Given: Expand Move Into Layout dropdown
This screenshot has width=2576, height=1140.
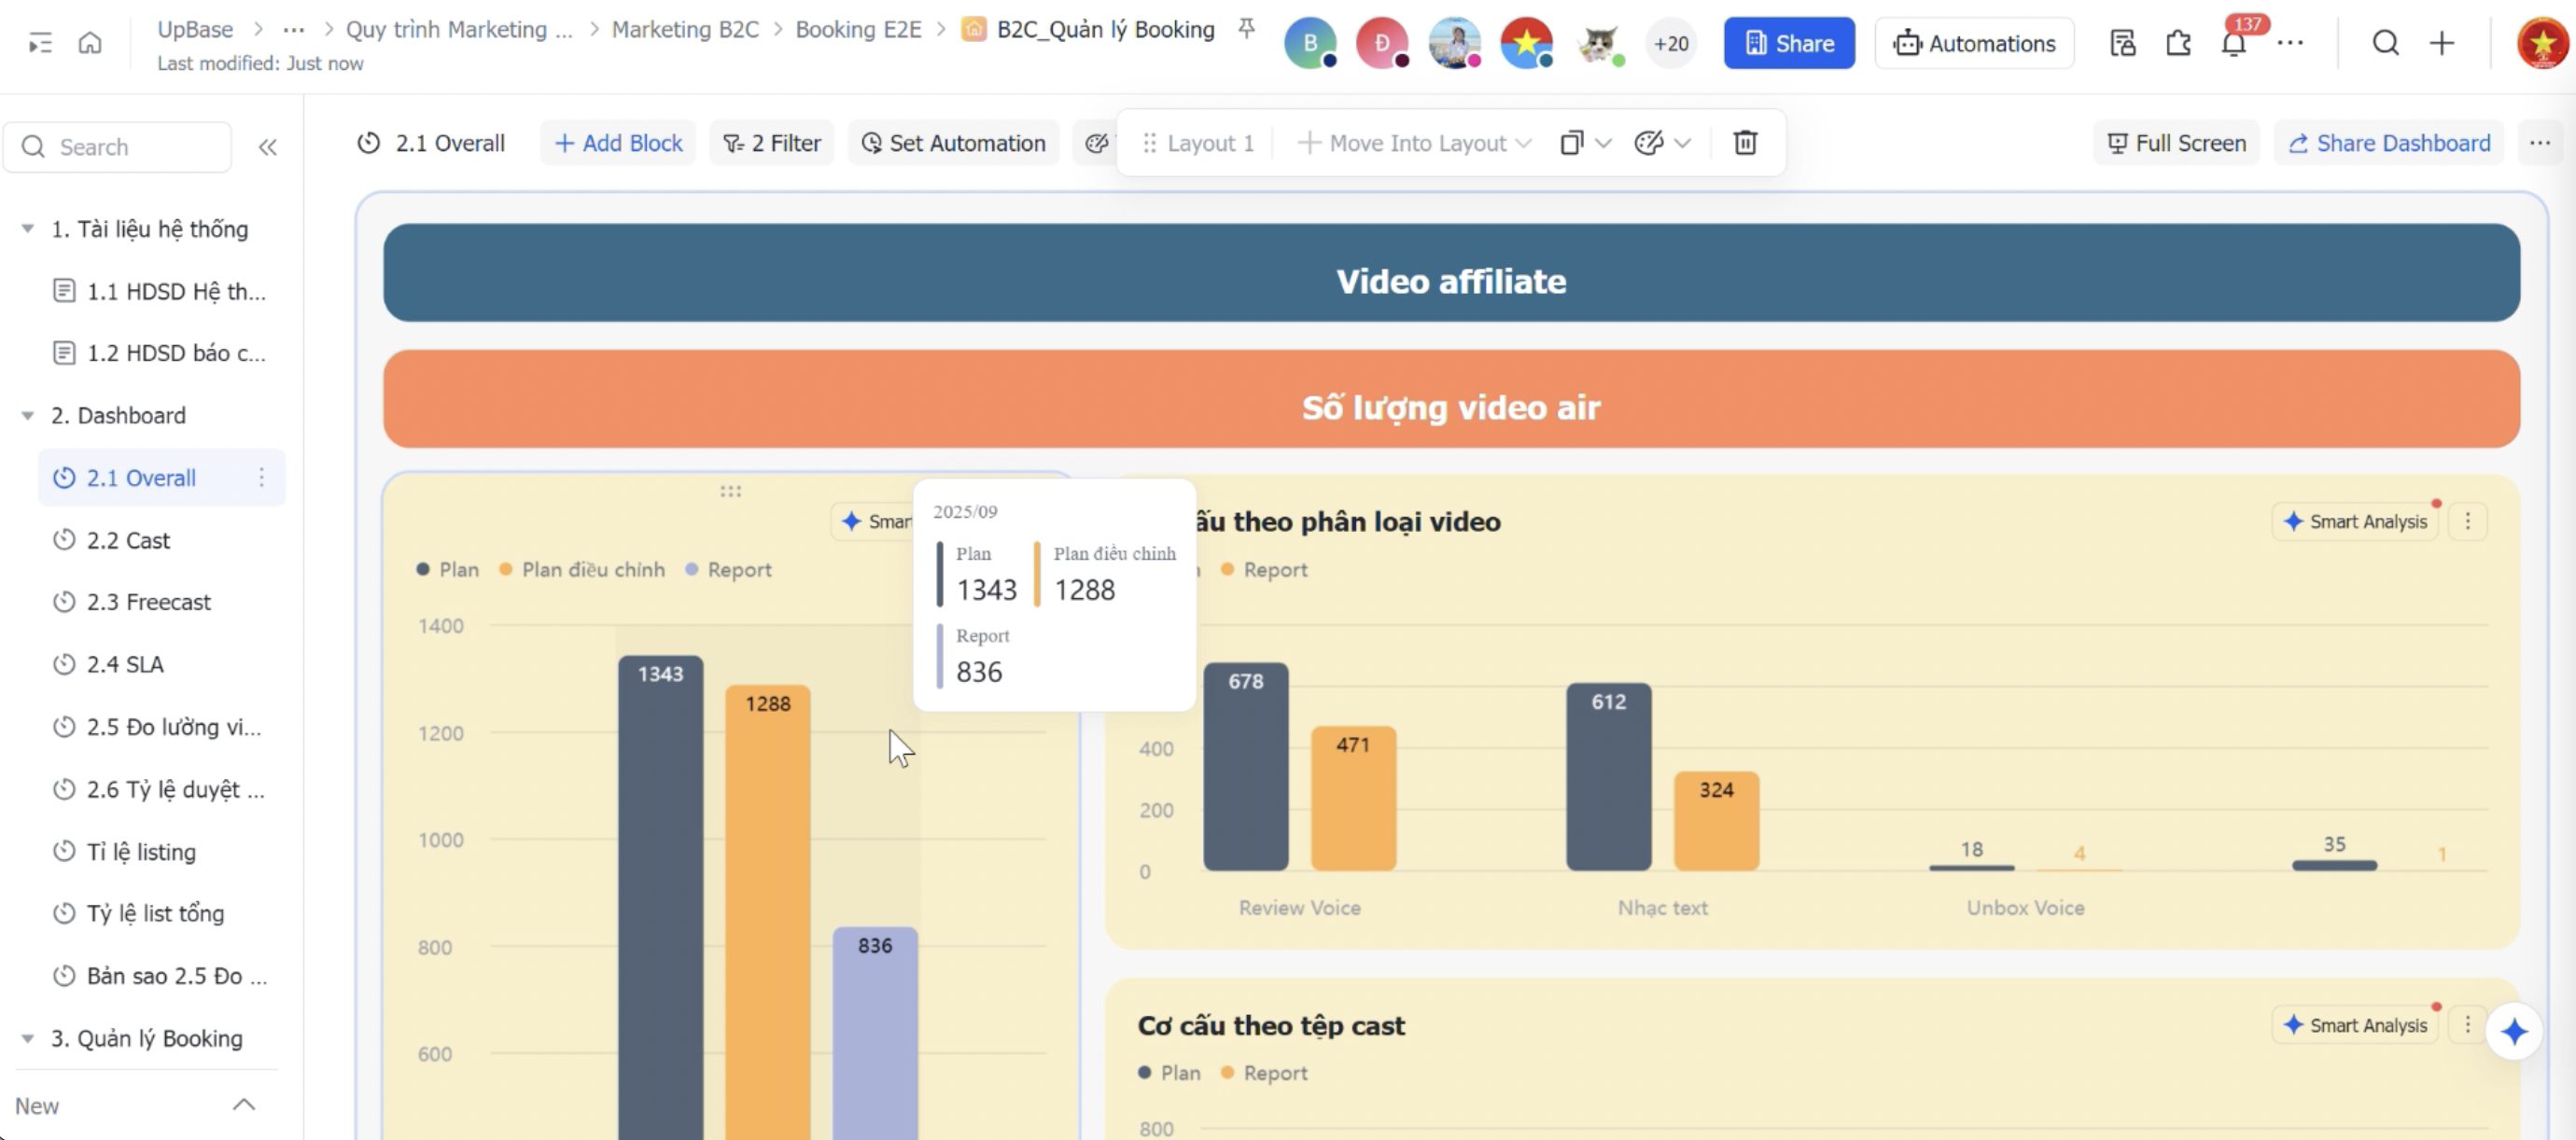Looking at the screenshot, I should coord(1415,143).
